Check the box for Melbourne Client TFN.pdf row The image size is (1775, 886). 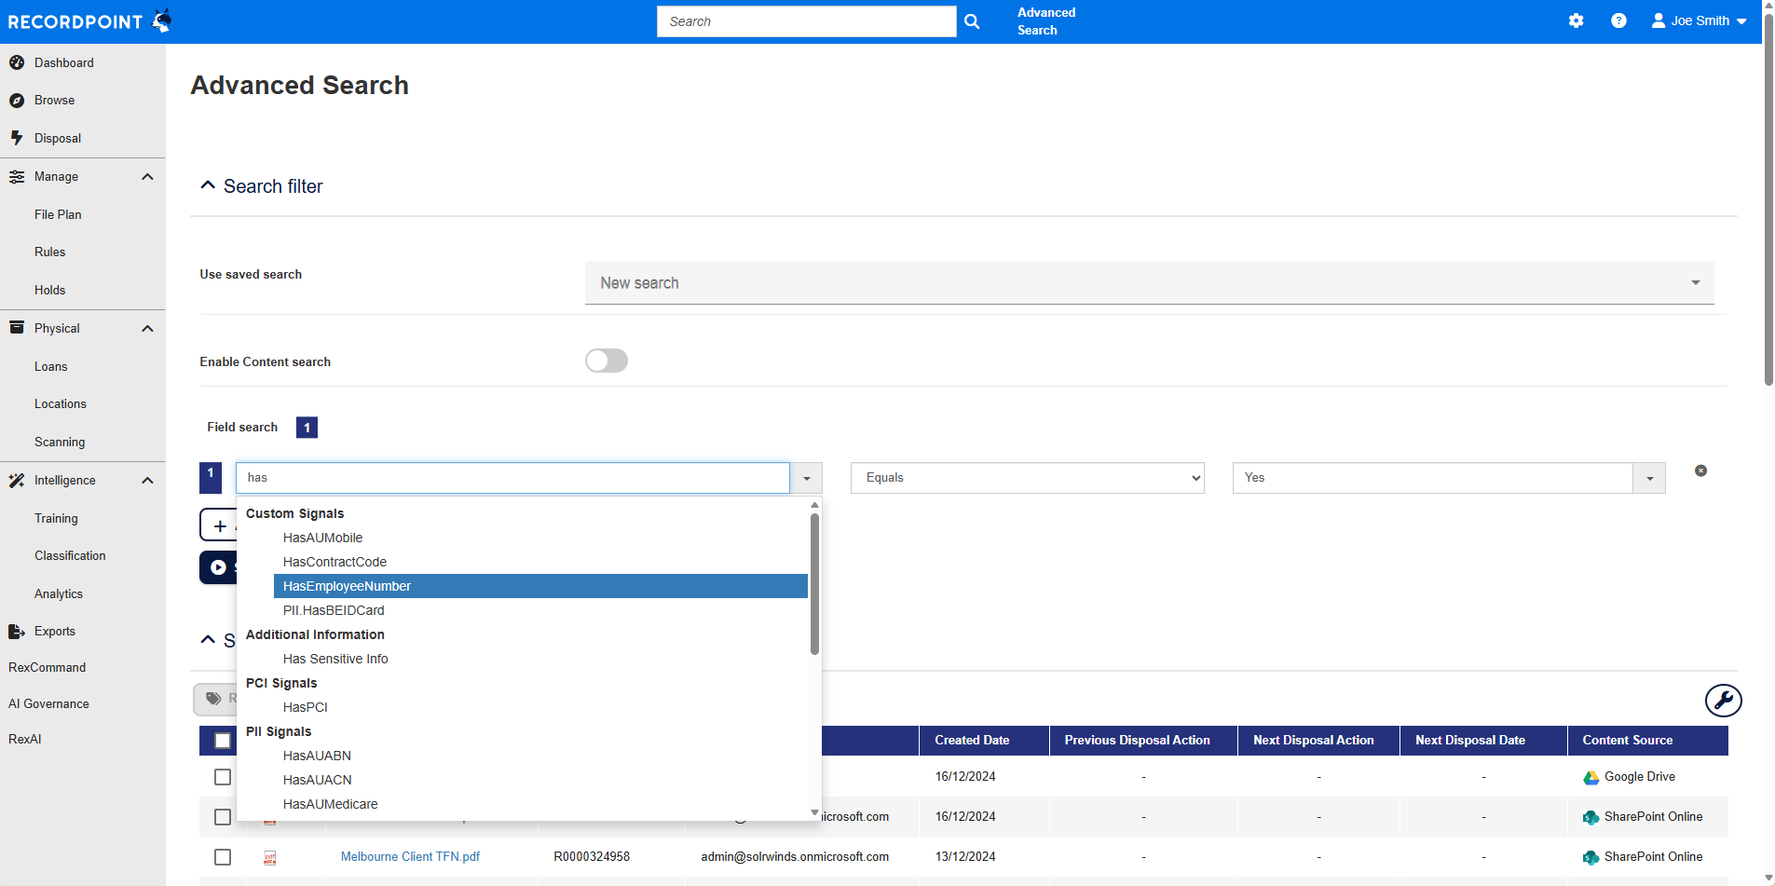pyautogui.click(x=223, y=857)
